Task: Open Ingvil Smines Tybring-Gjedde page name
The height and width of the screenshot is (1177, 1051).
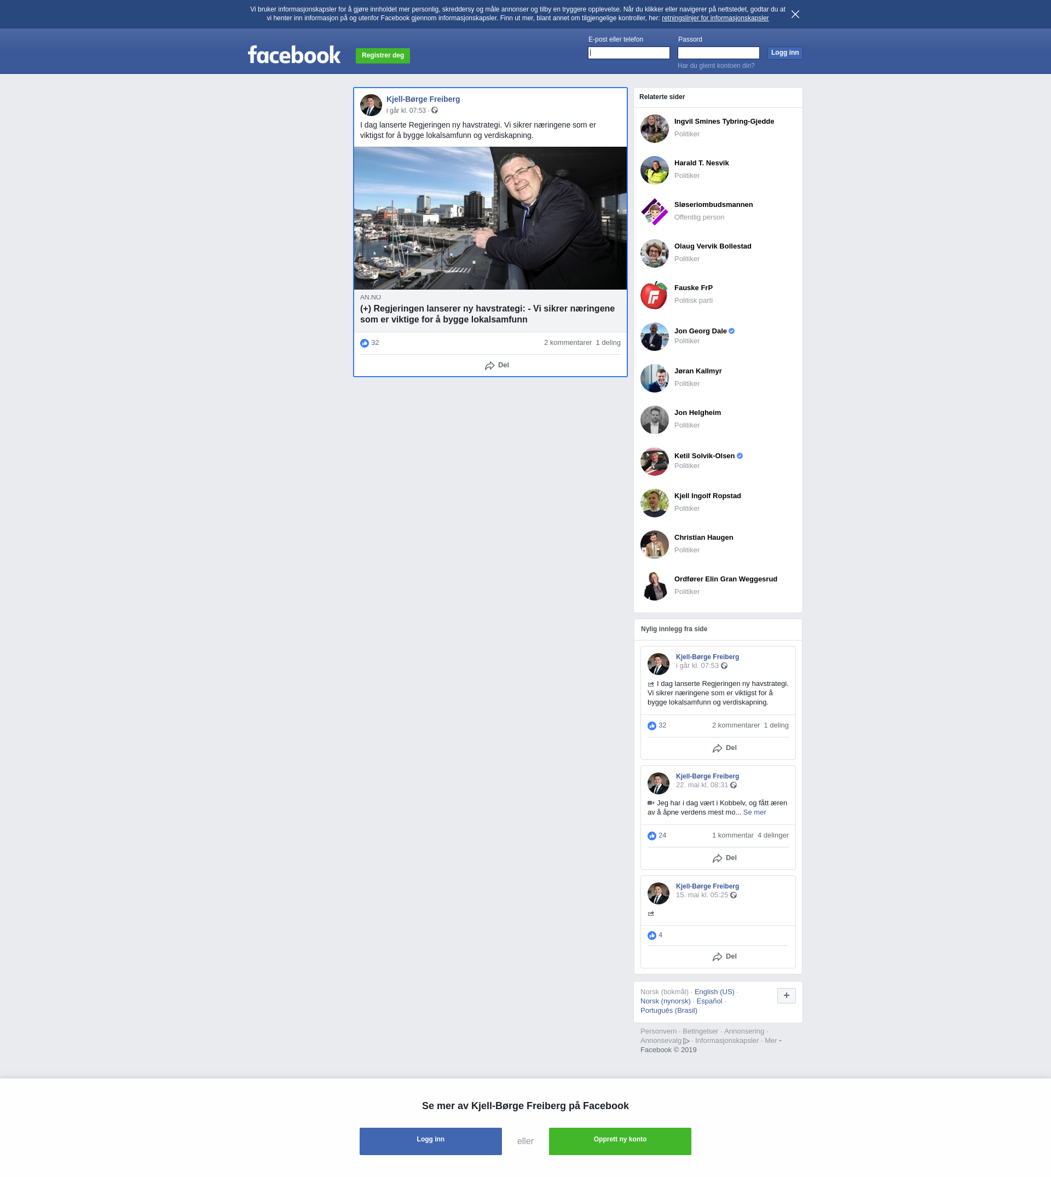Action: coord(724,122)
